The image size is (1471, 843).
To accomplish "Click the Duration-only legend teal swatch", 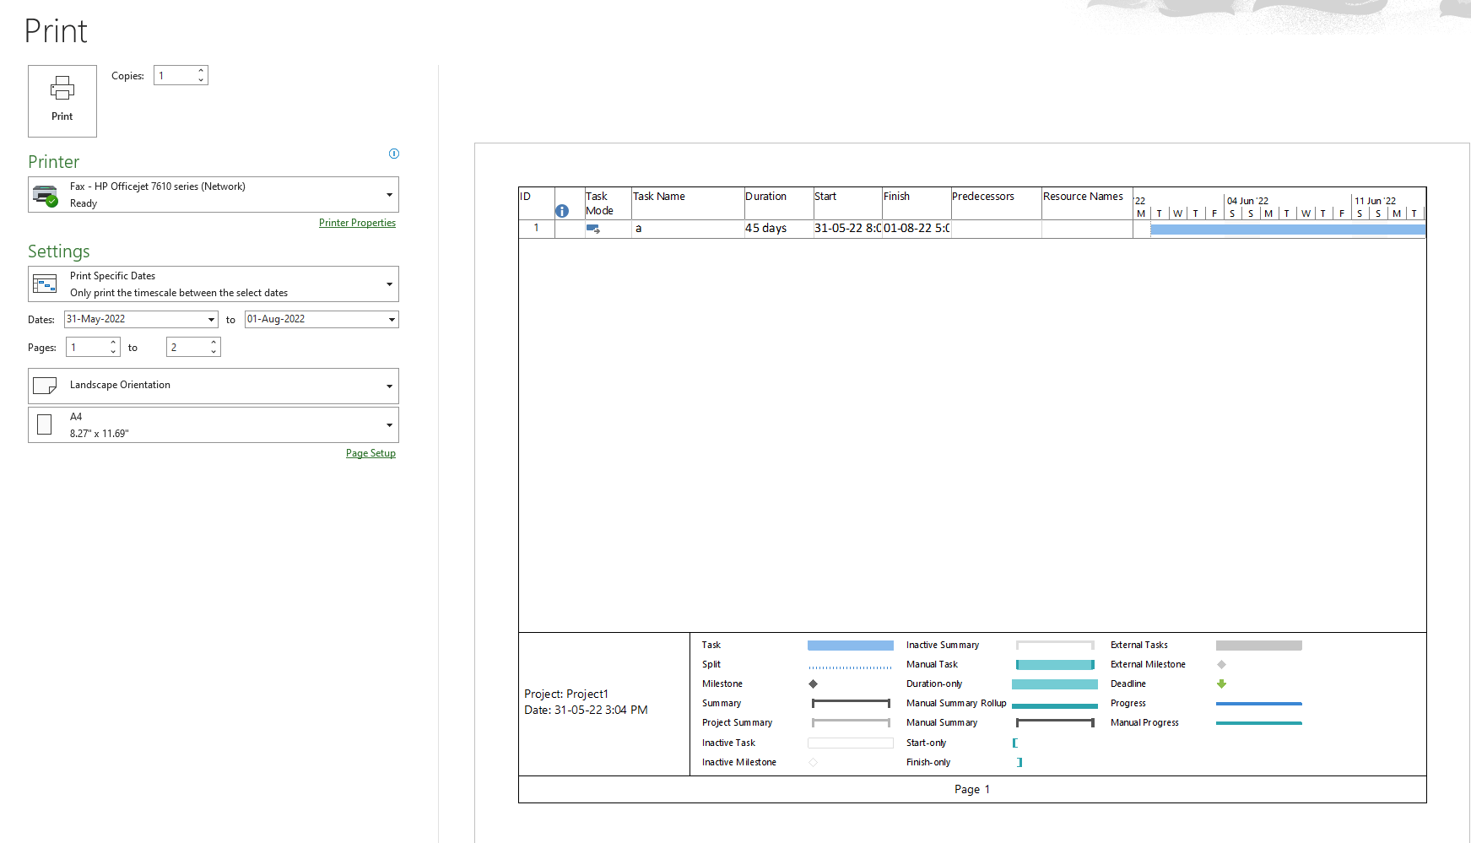I will (1055, 684).
